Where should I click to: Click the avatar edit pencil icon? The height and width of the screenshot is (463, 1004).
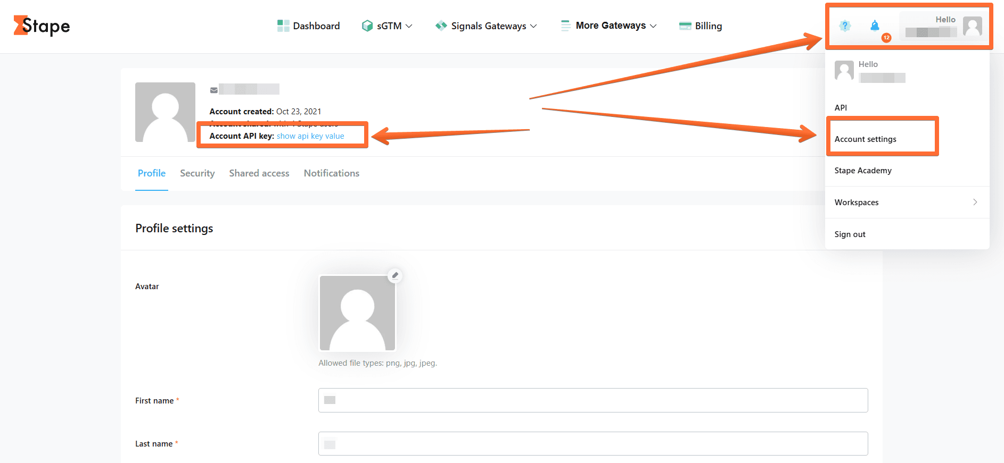(395, 275)
